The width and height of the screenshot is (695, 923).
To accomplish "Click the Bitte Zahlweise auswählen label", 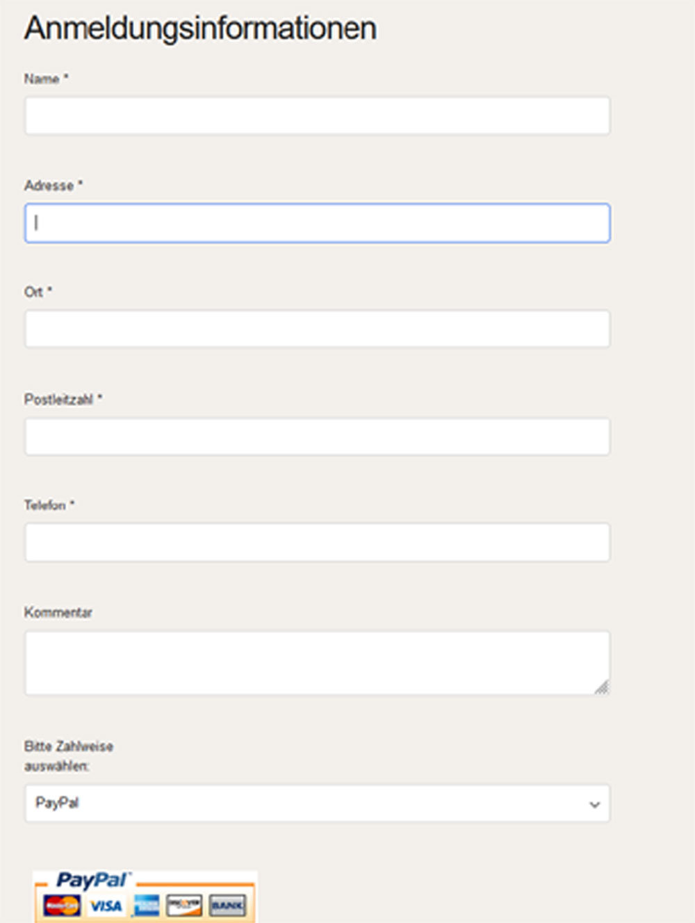I will pyautogui.click(x=68, y=755).
